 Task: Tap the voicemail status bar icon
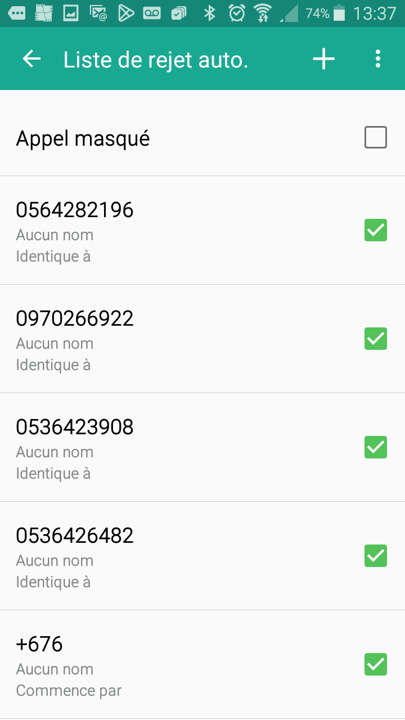point(152,13)
